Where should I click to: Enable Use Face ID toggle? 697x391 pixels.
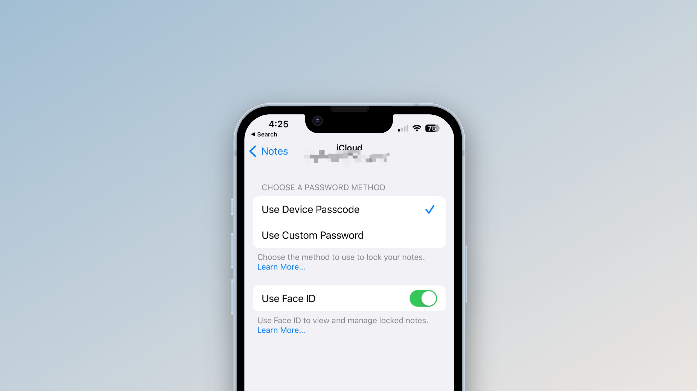423,299
